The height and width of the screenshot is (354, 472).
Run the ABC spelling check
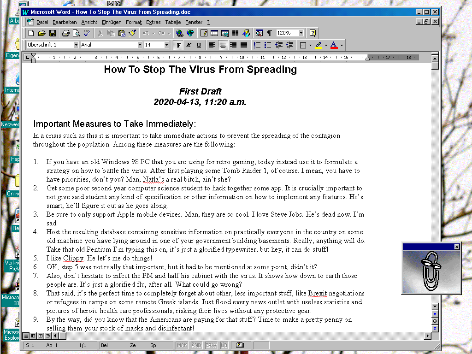tap(87, 33)
